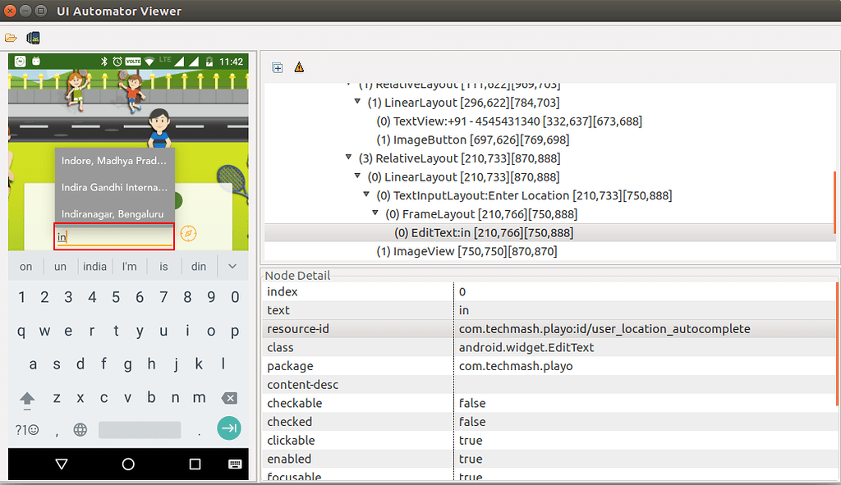Collapse the (3) RelativeLayout tree node

click(348, 157)
